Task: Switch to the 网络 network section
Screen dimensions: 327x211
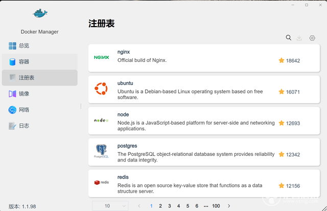Action: [x=40, y=110]
